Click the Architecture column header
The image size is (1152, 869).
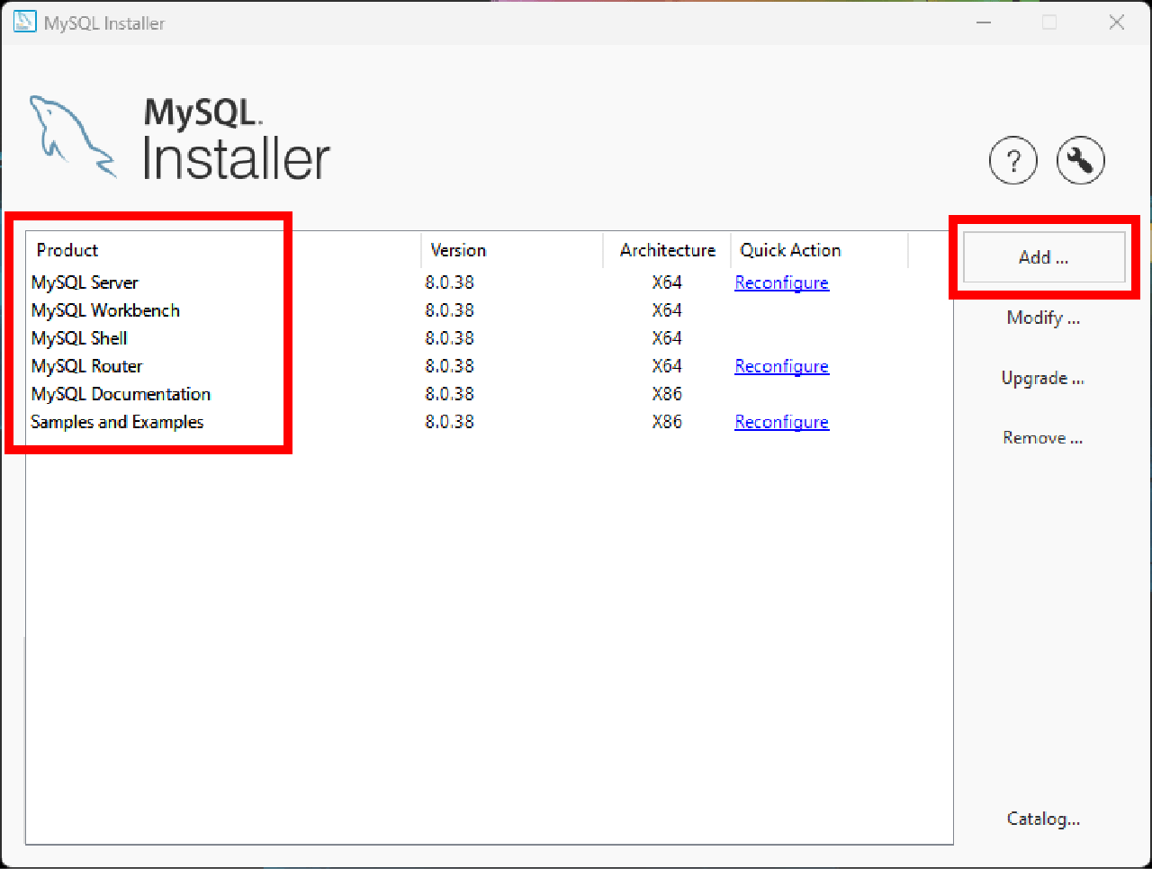667,249
